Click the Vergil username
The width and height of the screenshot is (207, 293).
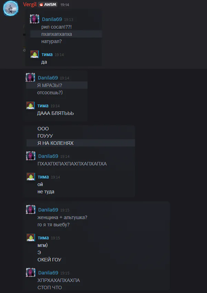tap(30, 4)
